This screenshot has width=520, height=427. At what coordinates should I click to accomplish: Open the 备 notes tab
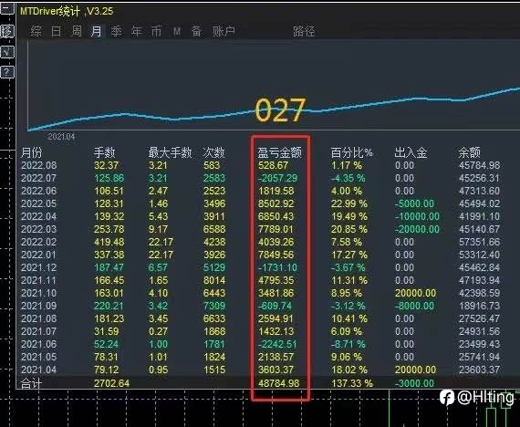196,31
